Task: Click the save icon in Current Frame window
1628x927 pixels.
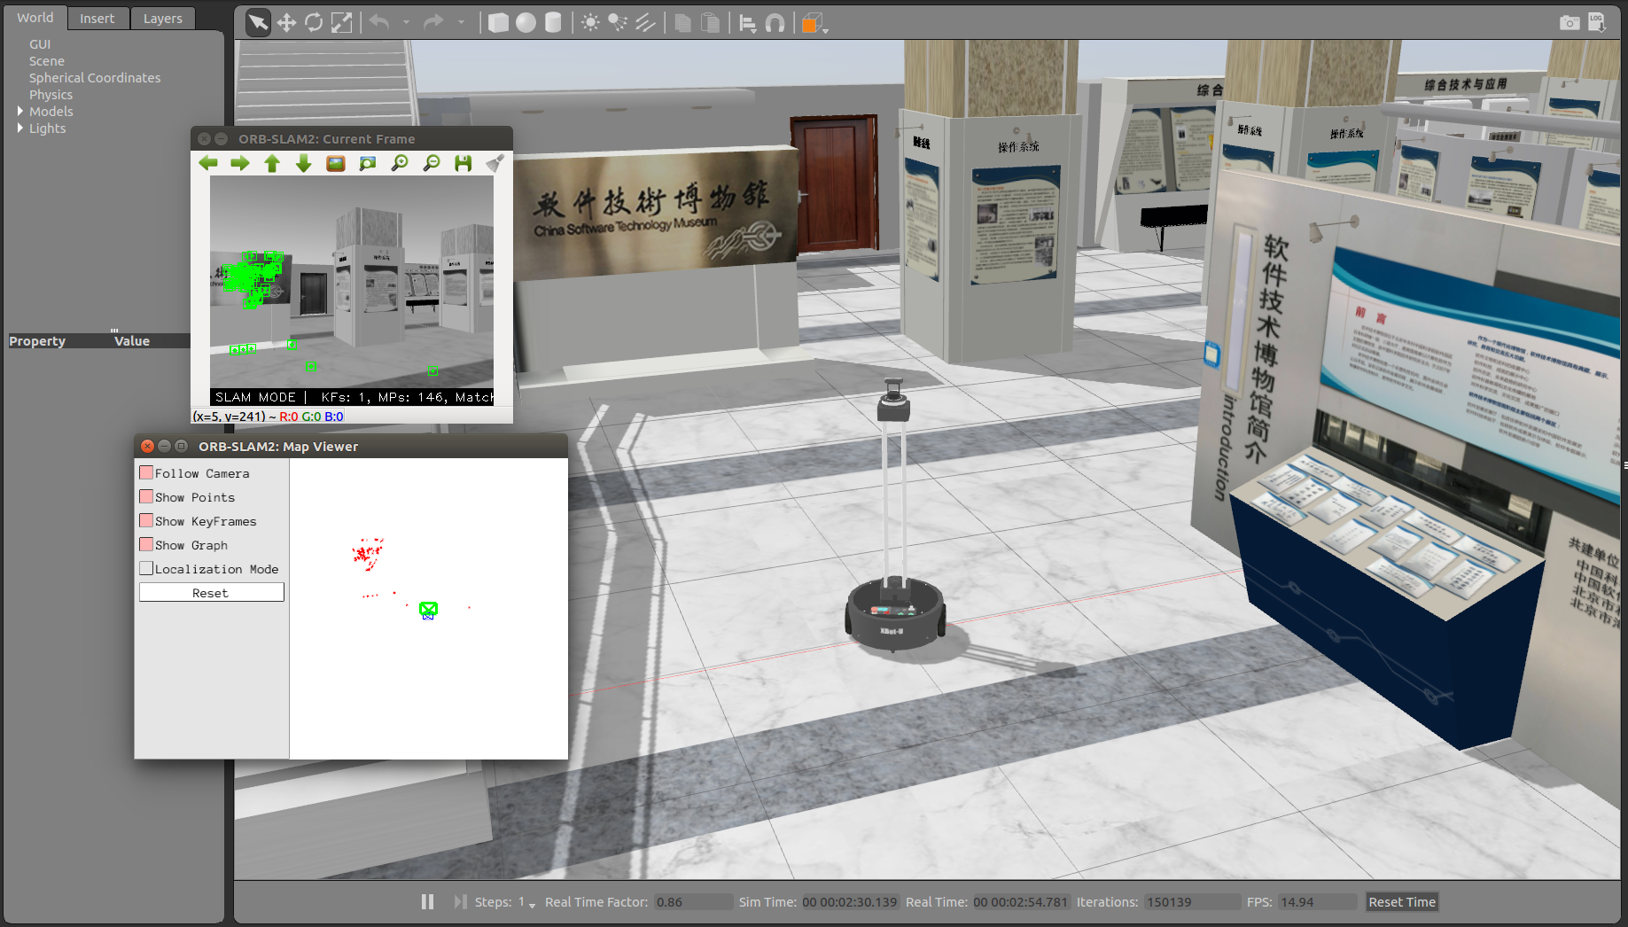Action: click(463, 163)
